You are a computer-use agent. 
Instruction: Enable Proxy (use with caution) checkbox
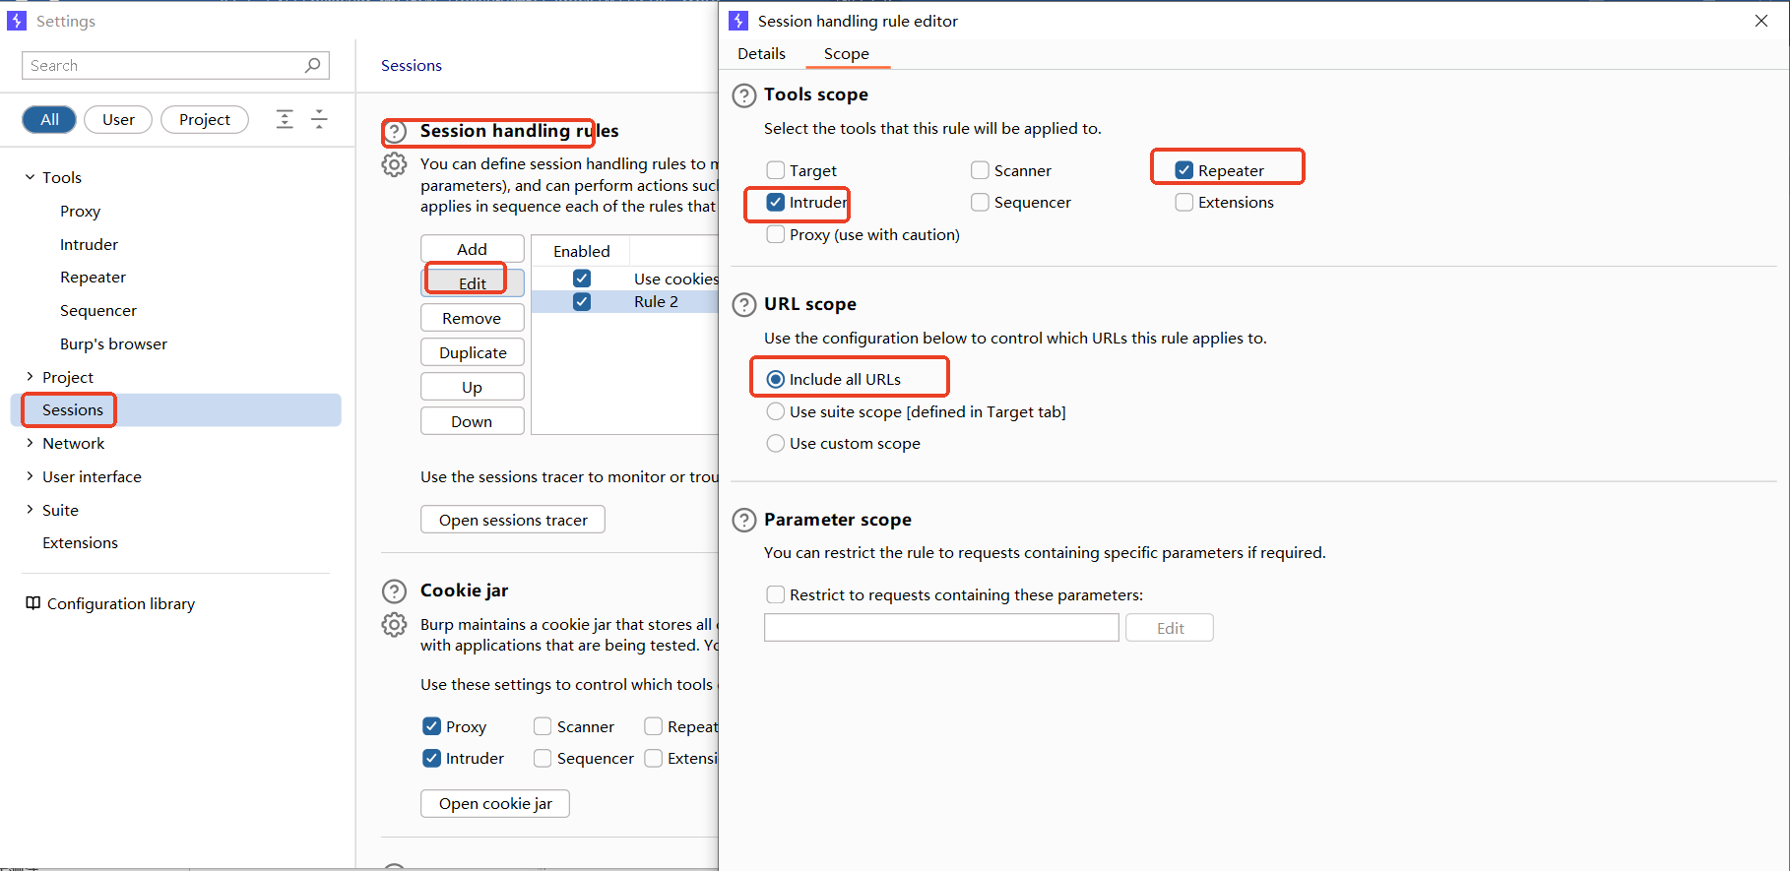776,234
